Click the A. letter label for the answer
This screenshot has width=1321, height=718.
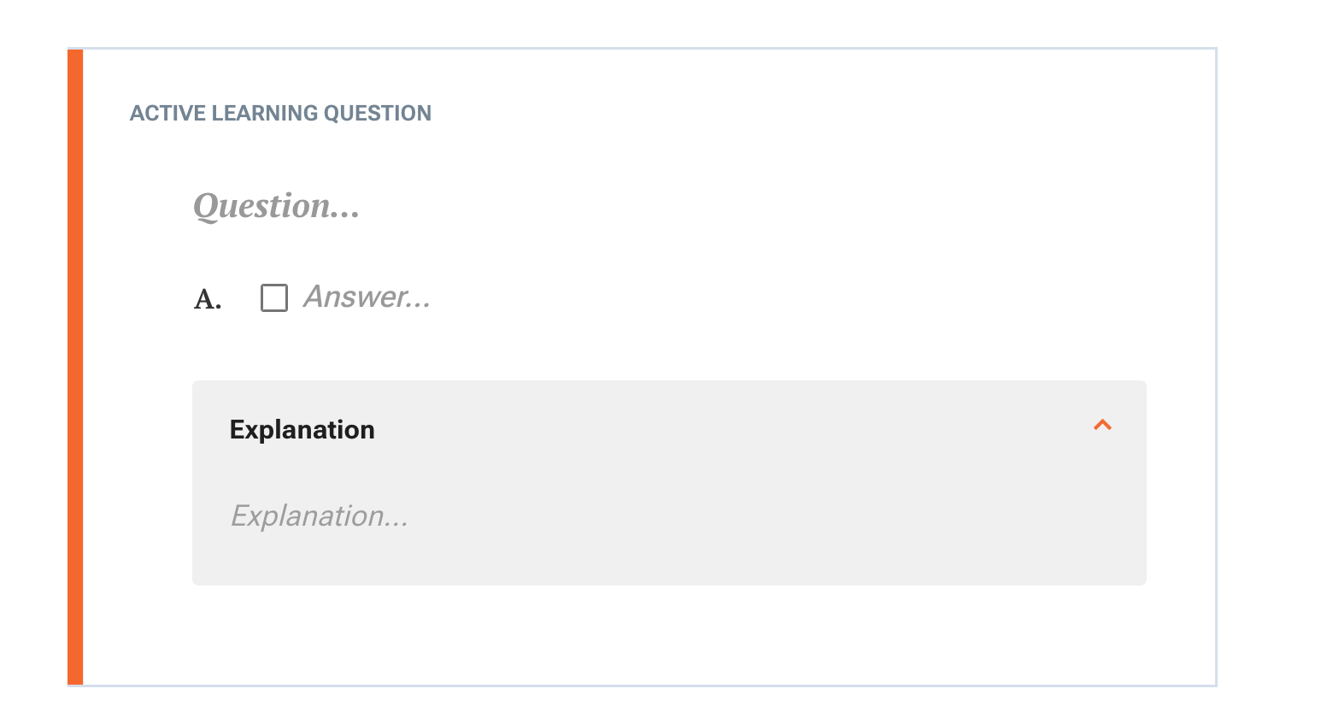[208, 299]
